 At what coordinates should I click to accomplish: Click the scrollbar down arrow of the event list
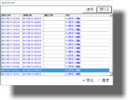click(x=111, y=74)
